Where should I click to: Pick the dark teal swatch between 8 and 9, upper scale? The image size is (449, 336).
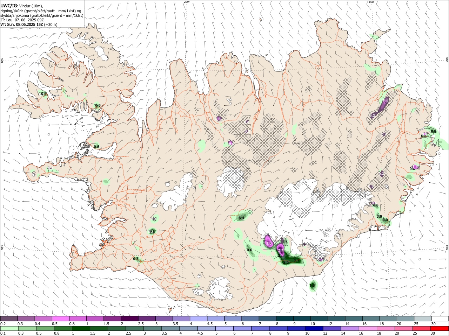point(285,318)
